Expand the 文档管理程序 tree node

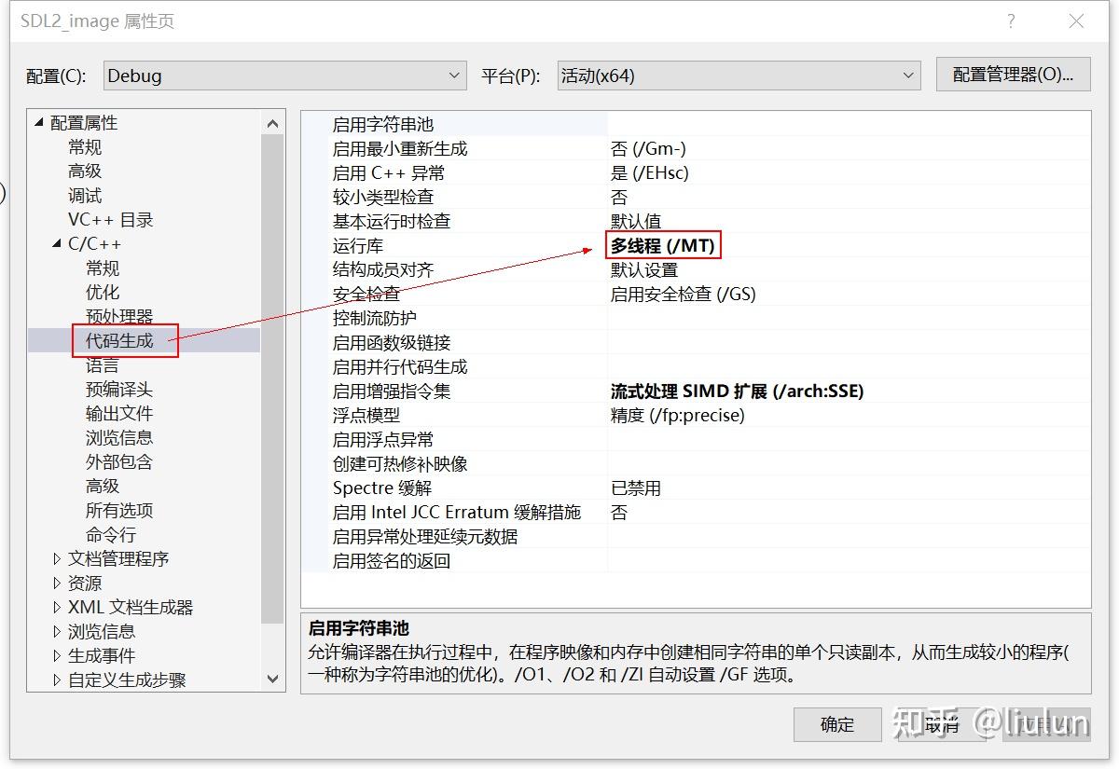[58, 558]
